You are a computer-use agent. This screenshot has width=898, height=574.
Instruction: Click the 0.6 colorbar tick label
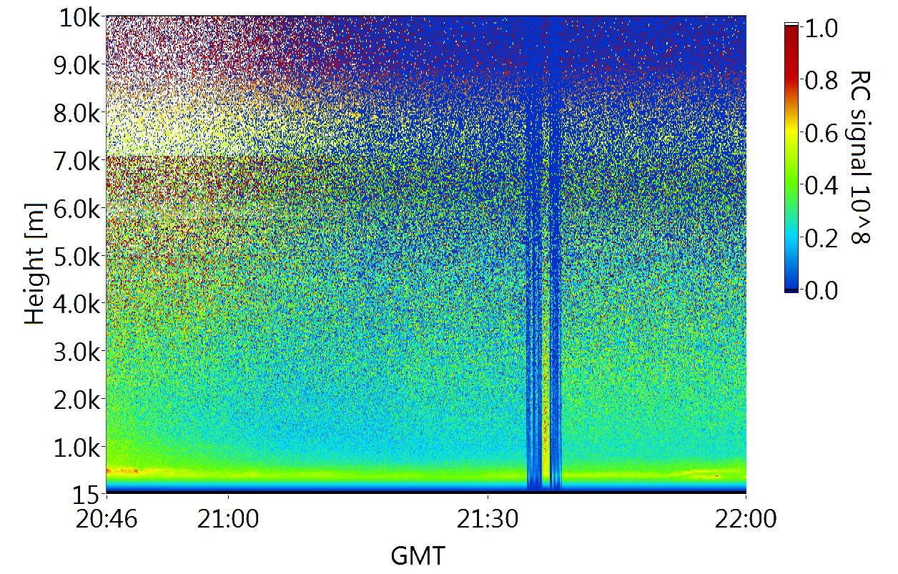coord(821,133)
